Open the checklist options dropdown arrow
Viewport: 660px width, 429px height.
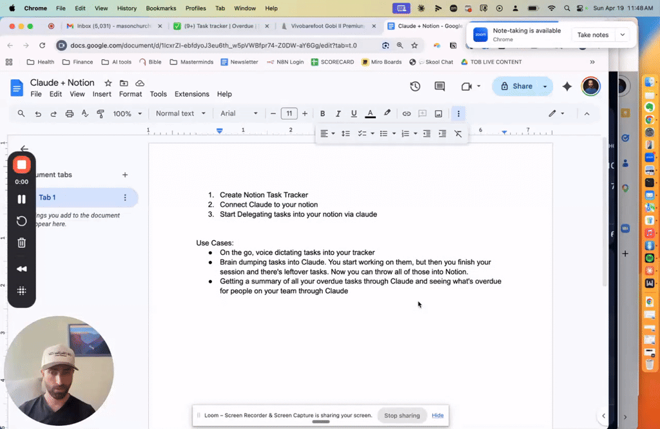(x=373, y=134)
